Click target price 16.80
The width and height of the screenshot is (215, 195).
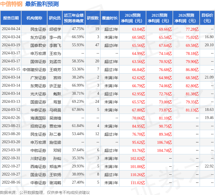[209, 37]
